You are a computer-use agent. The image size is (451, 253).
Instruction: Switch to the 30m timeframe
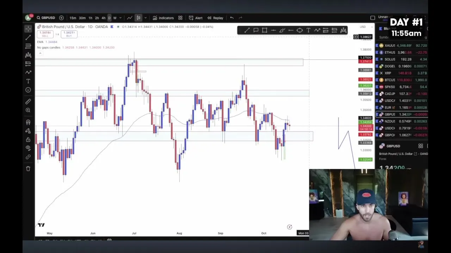click(x=82, y=18)
